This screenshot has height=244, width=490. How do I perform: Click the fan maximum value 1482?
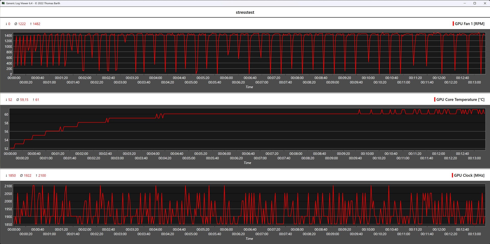[36, 24]
